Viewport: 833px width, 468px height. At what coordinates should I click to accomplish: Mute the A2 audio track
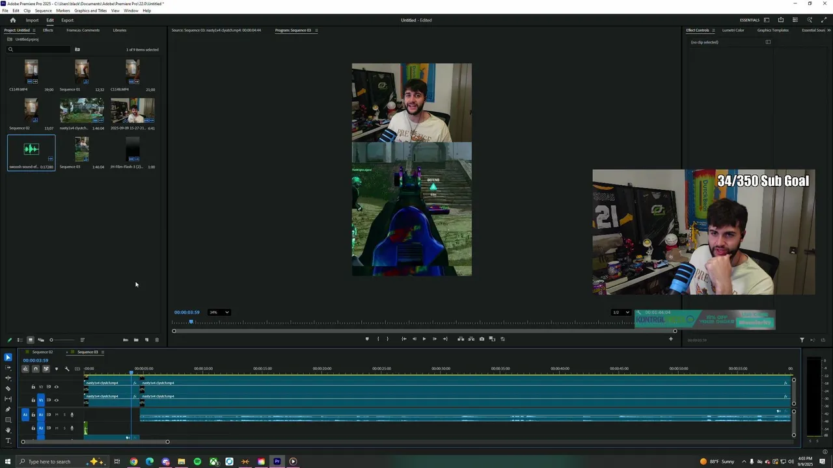pyautogui.click(x=57, y=428)
